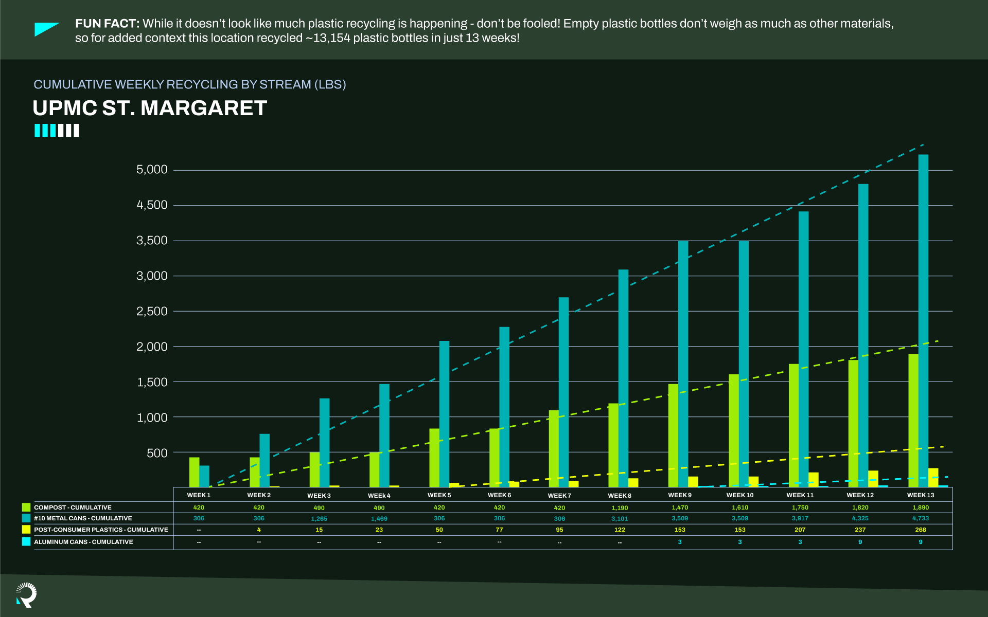The image size is (988, 617).
Task: Click the 1,610 compost value for Week 10
Action: [x=740, y=507]
